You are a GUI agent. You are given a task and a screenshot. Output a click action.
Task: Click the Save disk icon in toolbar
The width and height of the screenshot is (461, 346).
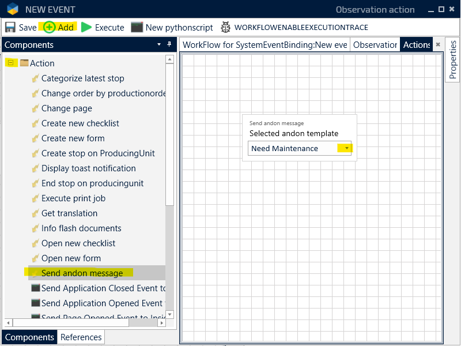pos(10,27)
